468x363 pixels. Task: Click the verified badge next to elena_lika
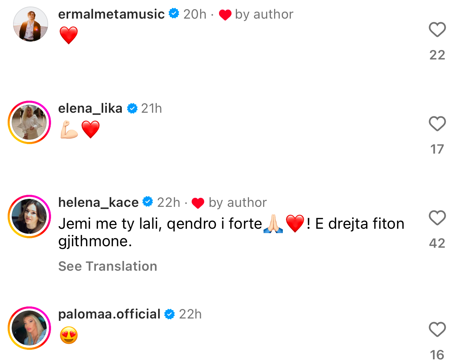(132, 108)
